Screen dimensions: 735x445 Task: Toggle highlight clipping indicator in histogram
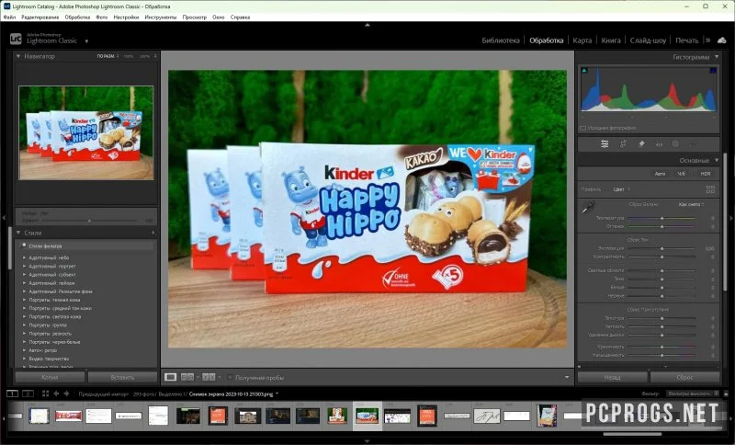pyautogui.click(x=713, y=71)
